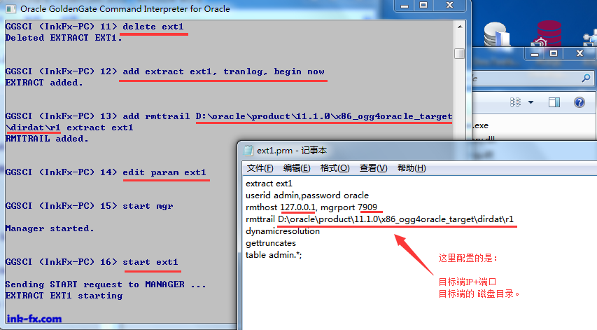Click the 127.0.0.1 rmthost value in Notepad

pyautogui.click(x=297, y=207)
